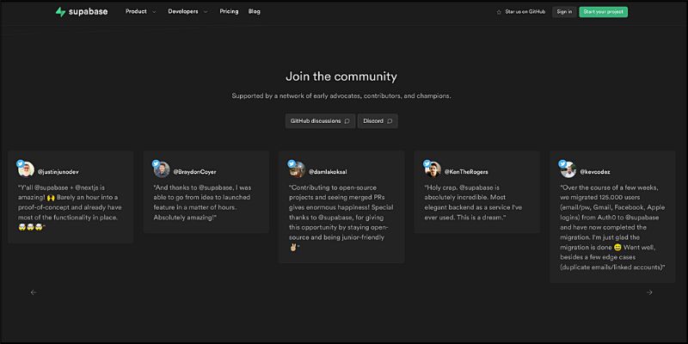The height and width of the screenshot is (344, 688).
Task: Click Twitter badge on kevcodez card
Action: point(562,163)
